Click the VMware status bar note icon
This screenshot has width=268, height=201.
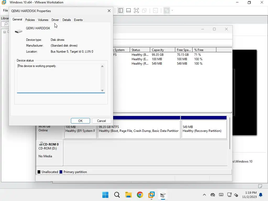[260, 186]
